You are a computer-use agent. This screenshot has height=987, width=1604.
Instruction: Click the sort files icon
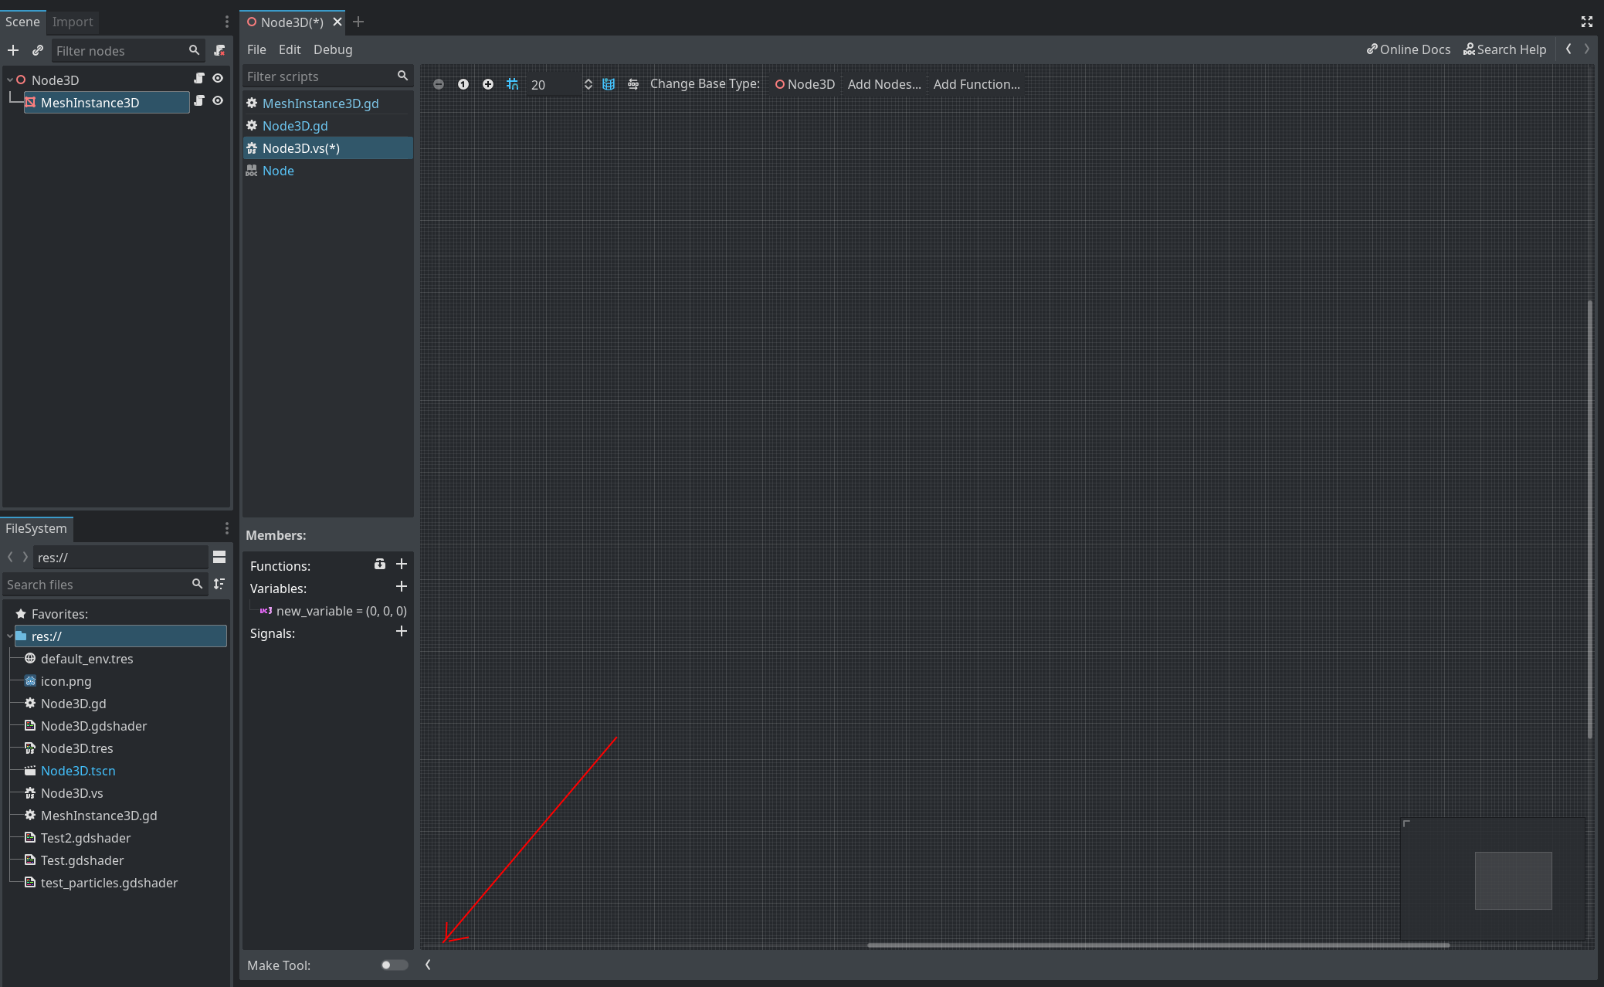[219, 585]
